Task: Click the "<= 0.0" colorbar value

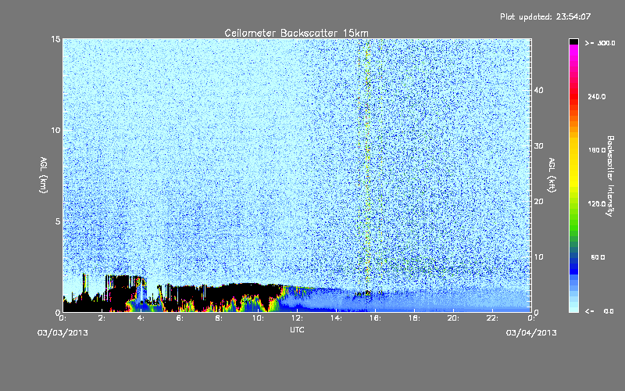Action: (600, 310)
